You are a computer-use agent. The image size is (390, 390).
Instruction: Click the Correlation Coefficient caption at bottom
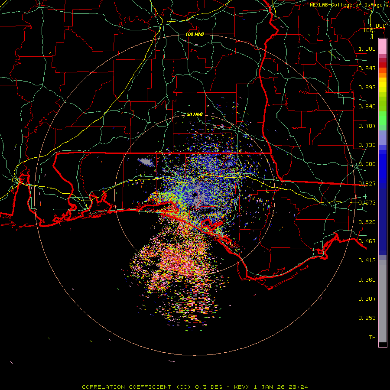click(195, 387)
